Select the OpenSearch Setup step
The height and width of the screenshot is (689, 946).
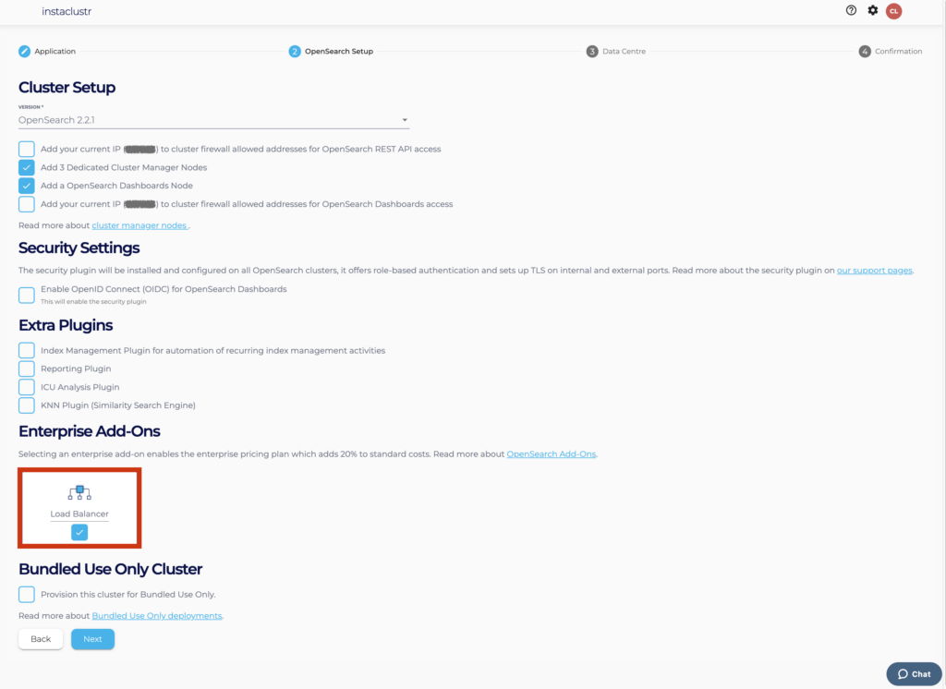tap(331, 52)
